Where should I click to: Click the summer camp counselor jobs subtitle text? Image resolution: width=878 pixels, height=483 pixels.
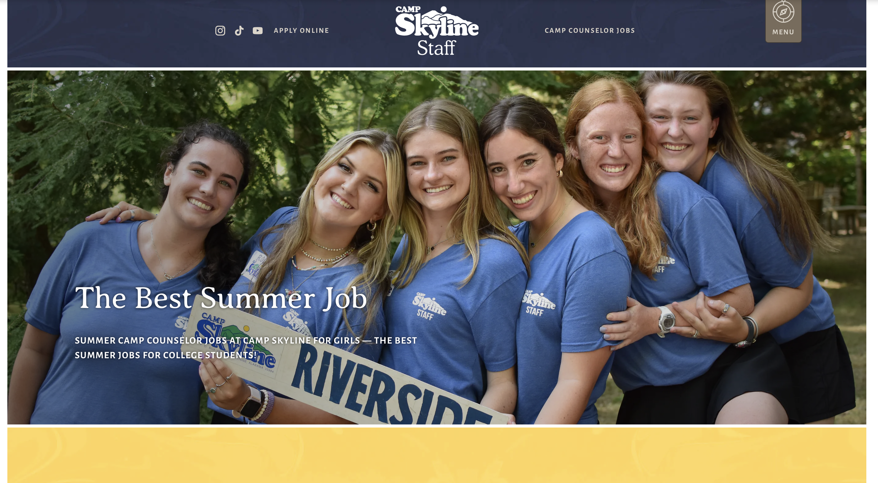[x=246, y=348]
